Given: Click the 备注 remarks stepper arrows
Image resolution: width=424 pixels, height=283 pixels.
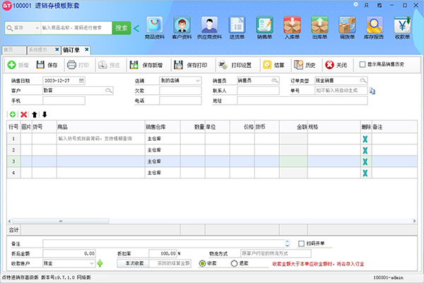Looking at the screenshot, I should [287, 243].
